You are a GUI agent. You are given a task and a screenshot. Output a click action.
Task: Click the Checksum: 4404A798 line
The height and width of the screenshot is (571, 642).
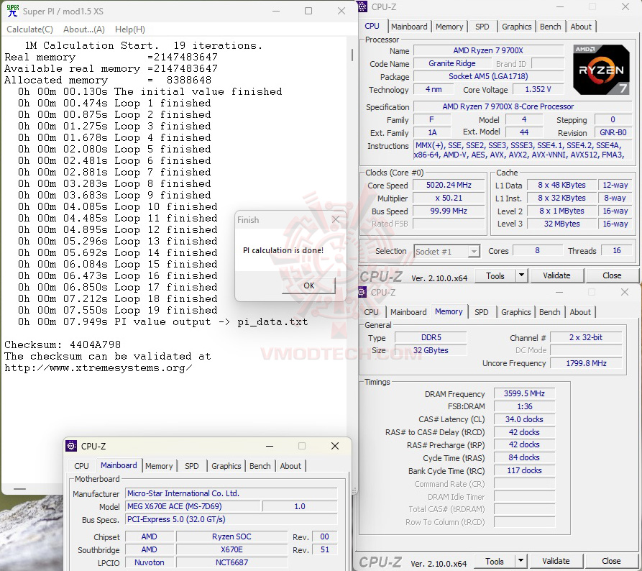tap(63, 344)
